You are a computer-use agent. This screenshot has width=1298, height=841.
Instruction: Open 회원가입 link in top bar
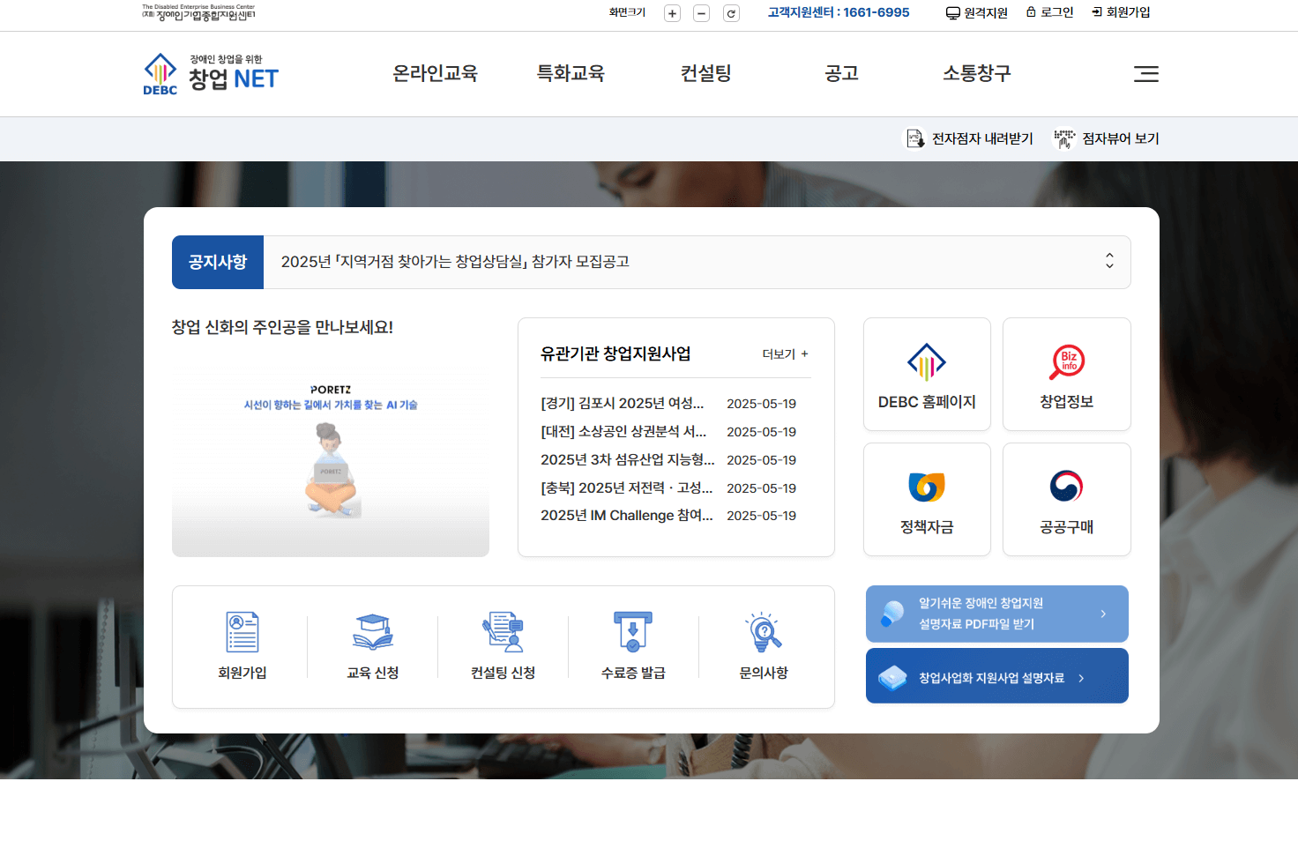pos(1121,12)
